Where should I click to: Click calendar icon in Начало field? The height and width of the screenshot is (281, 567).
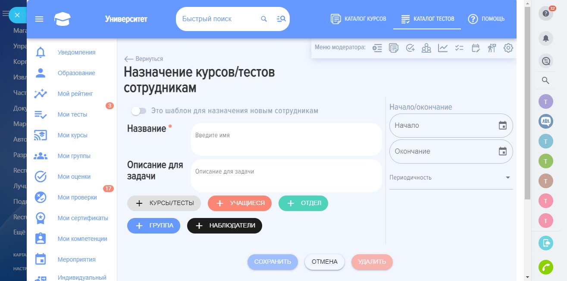tap(502, 126)
